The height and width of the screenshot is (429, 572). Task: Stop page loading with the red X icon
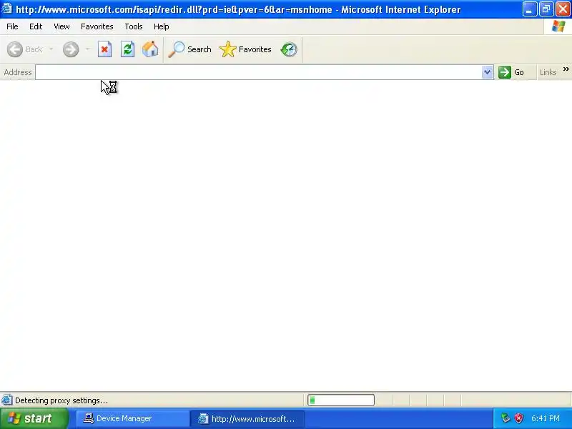point(104,49)
